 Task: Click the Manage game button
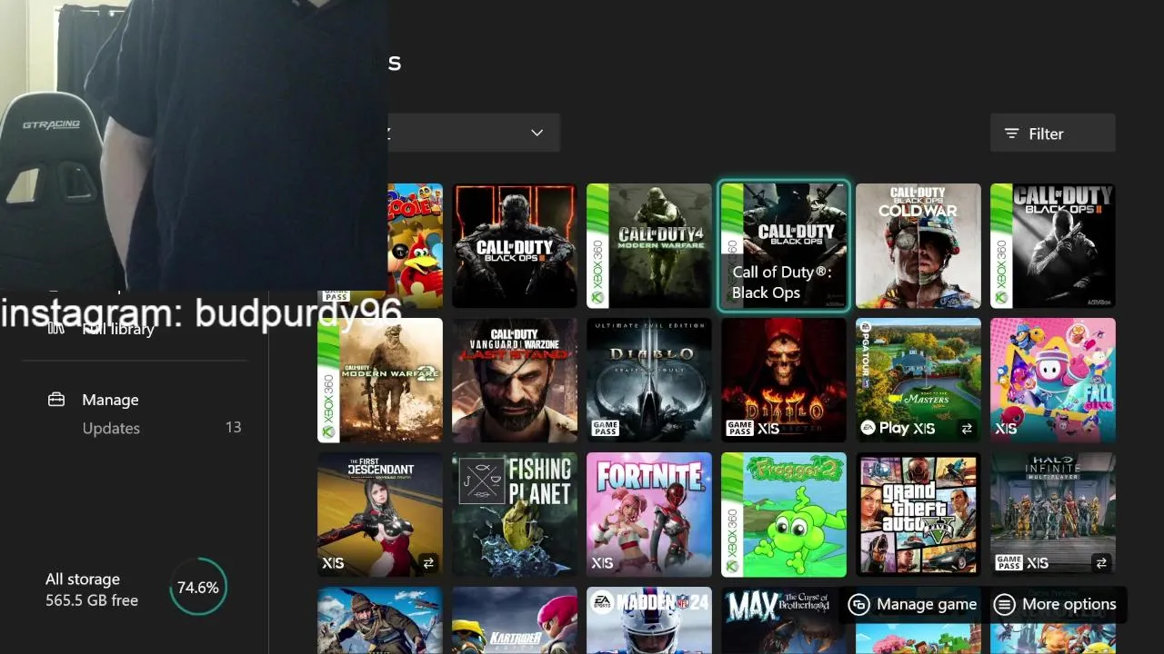tap(912, 604)
